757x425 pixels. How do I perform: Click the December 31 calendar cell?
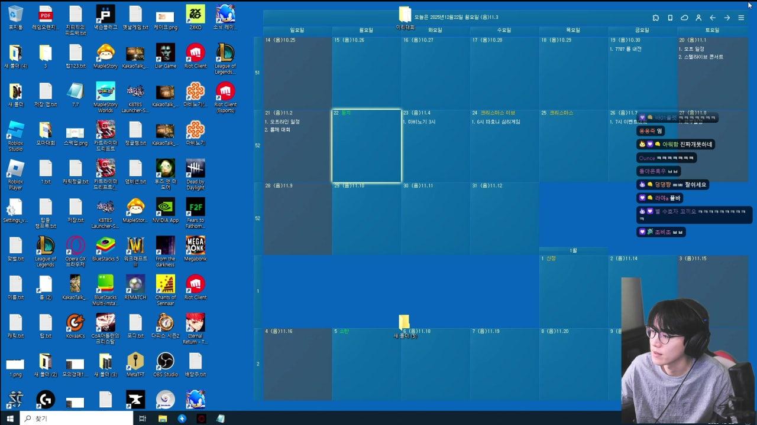click(x=504, y=218)
